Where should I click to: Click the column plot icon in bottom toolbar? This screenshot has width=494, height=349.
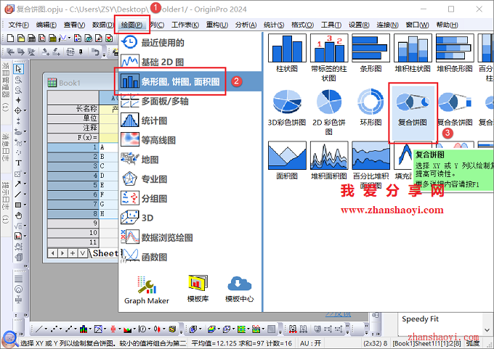pos(83,329)
